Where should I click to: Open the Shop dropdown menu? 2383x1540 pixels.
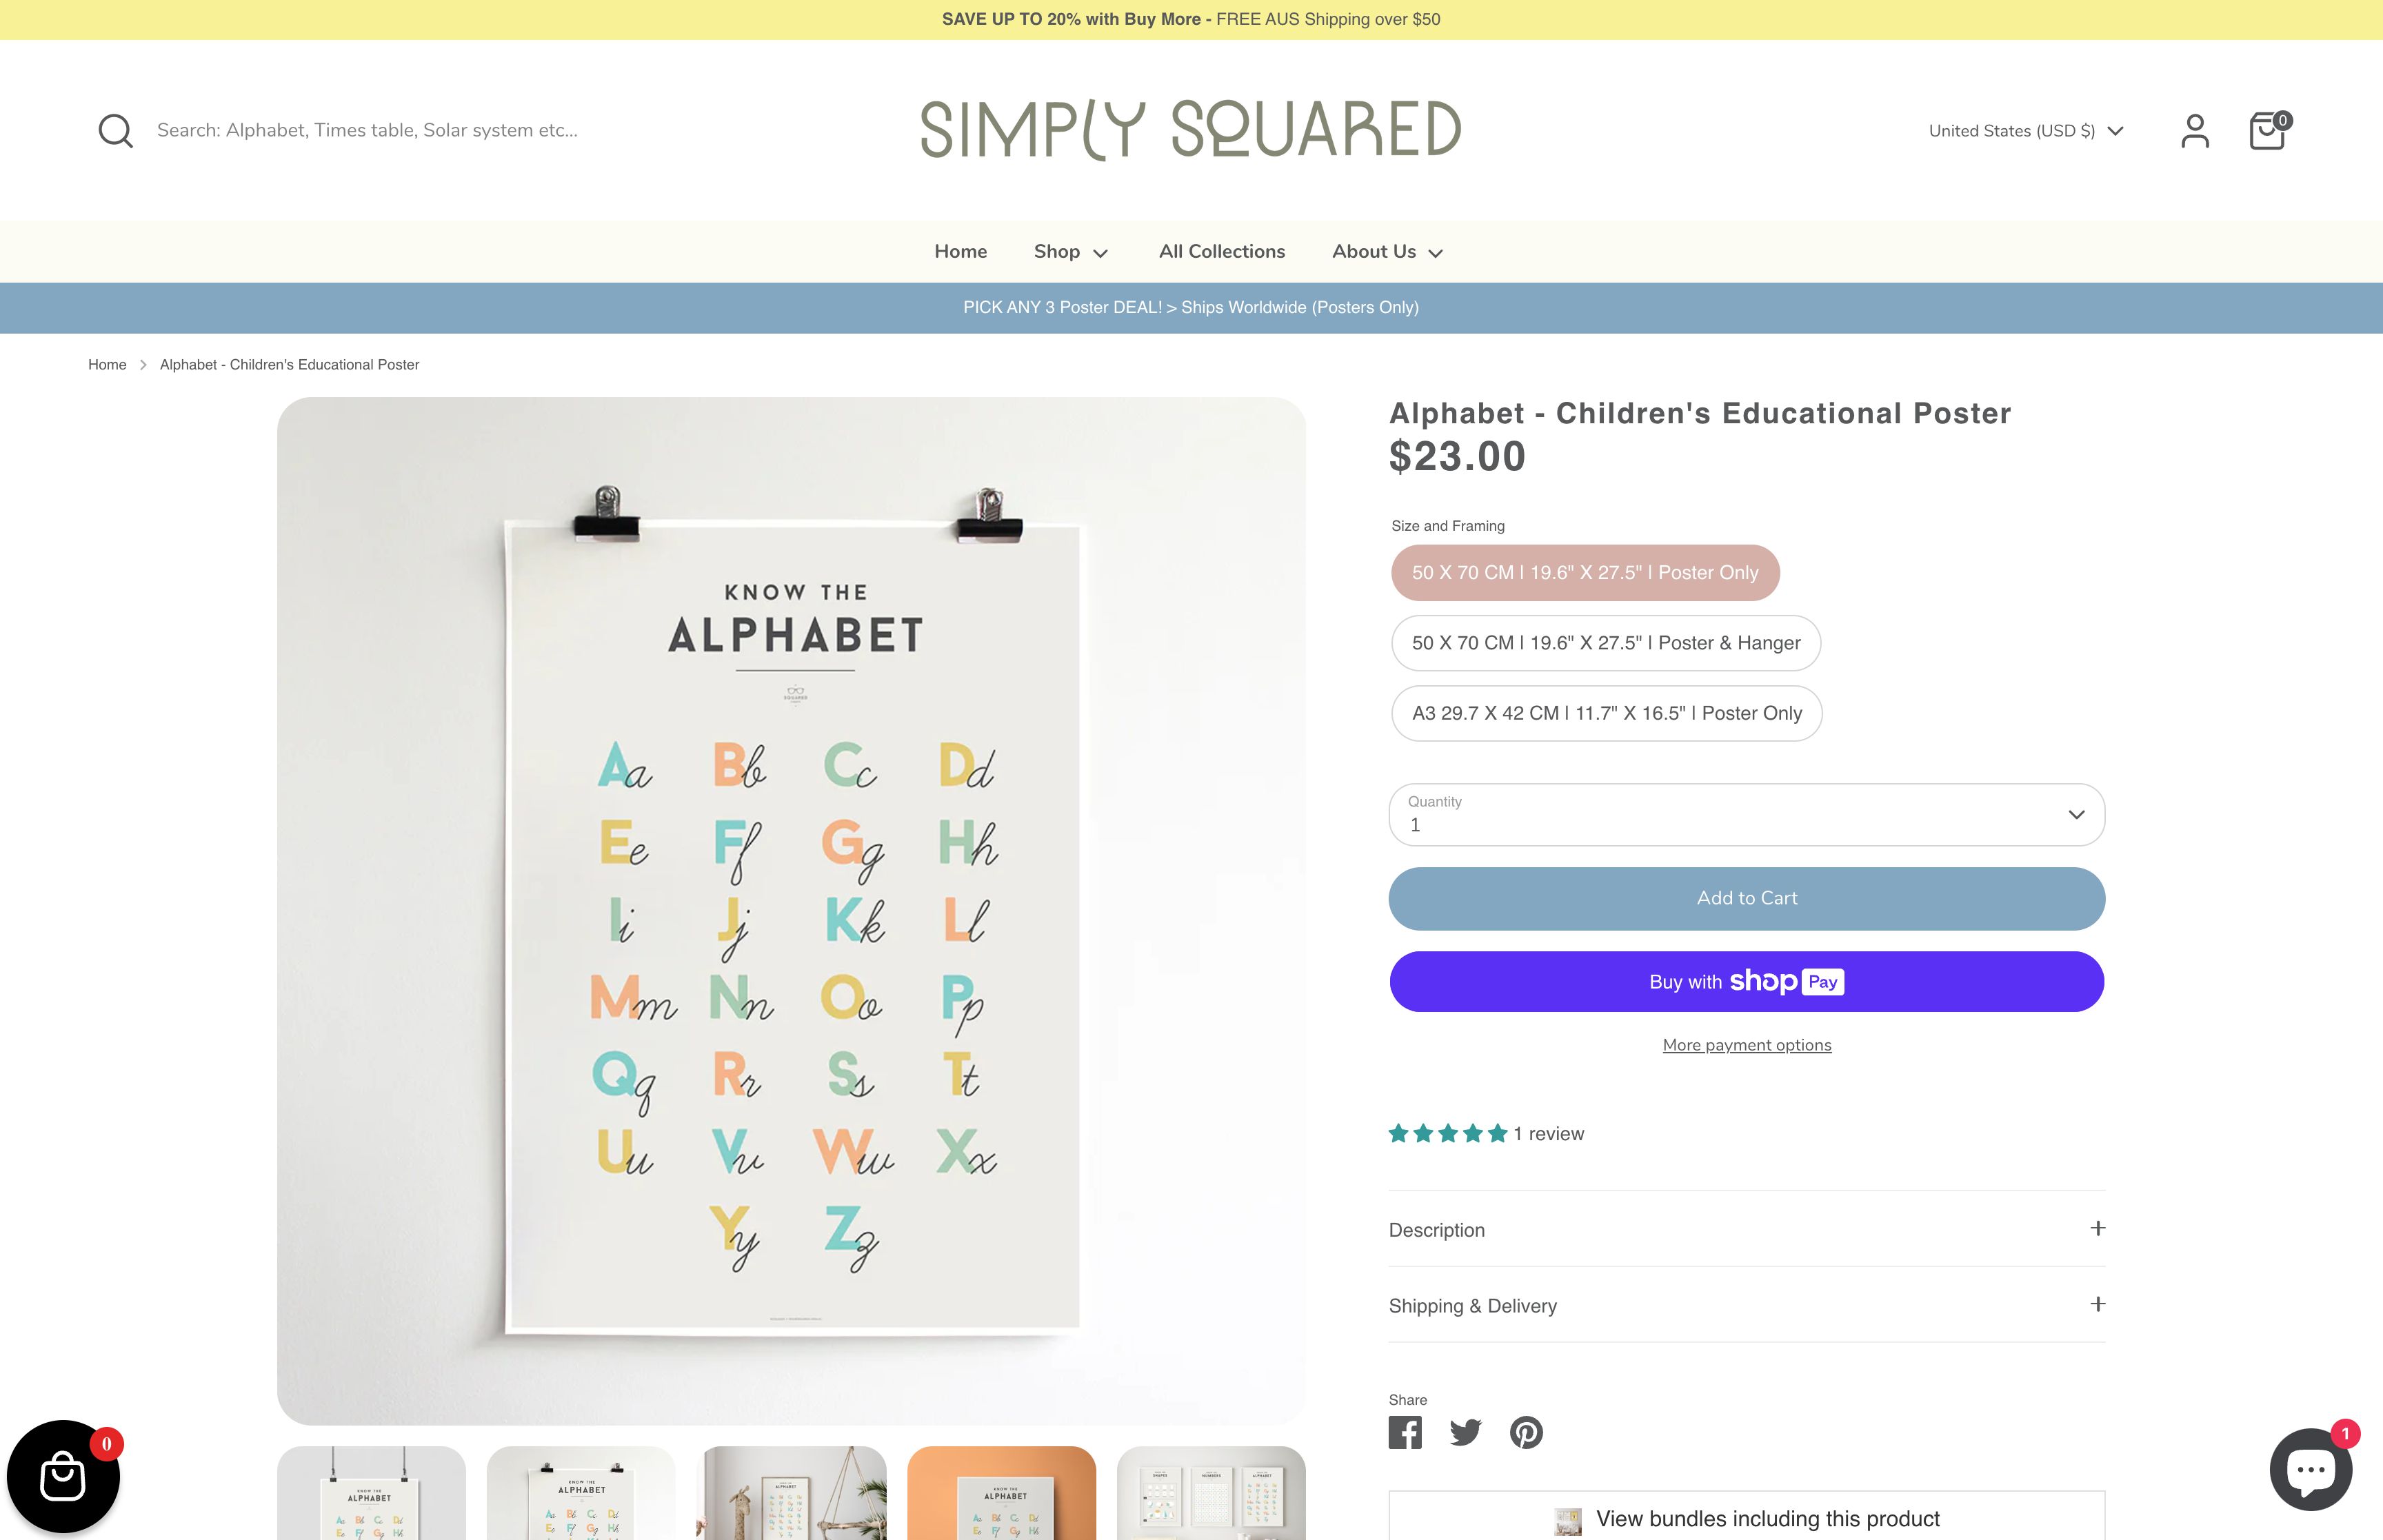(x=1070, y=251)
